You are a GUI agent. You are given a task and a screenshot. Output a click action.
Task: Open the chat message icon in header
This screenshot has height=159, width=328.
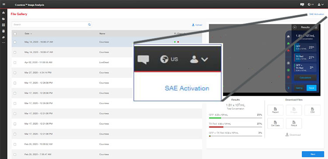coord(302,5)
